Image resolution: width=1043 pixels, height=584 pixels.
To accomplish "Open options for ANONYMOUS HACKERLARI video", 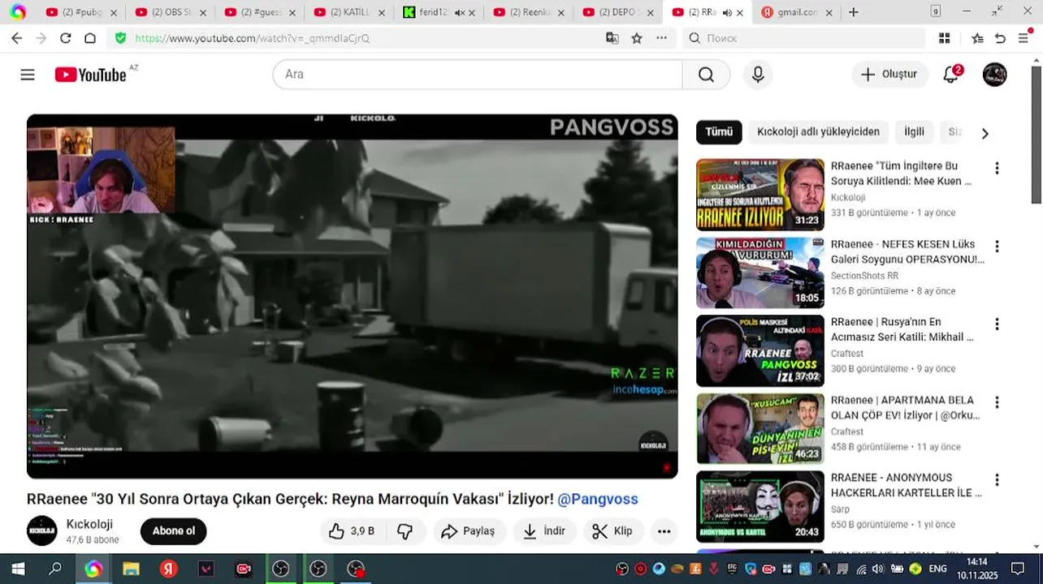I will click(x=997, y=480).
